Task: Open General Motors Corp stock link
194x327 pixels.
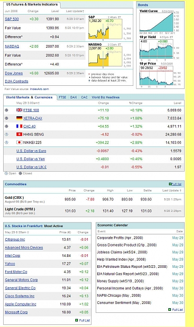Action: [x=21, y=280]
